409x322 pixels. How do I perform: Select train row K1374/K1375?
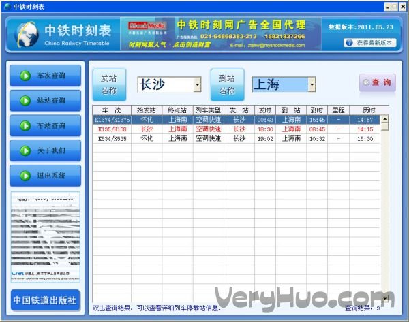click(237, 120)
